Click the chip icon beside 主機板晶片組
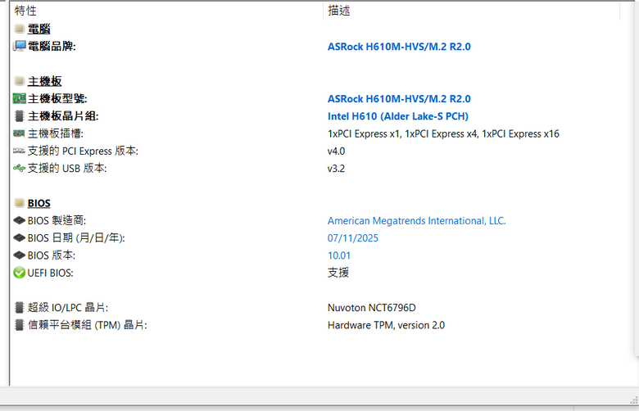The width and height of the screenshot is (639, 411). pos(19,116)
